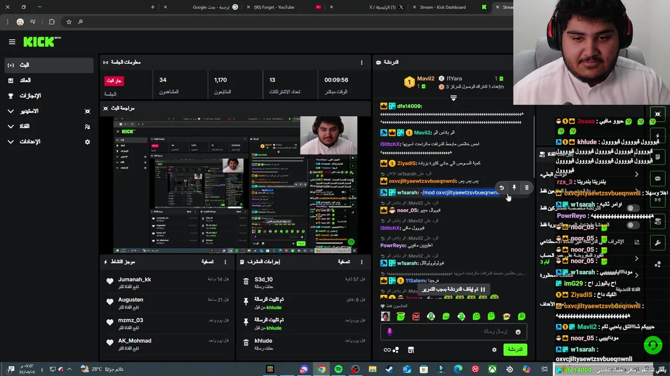Open moderator actions تصفية filter
Image resolution: width=670 pixels, height=376 pixels.
pos(344,262)
